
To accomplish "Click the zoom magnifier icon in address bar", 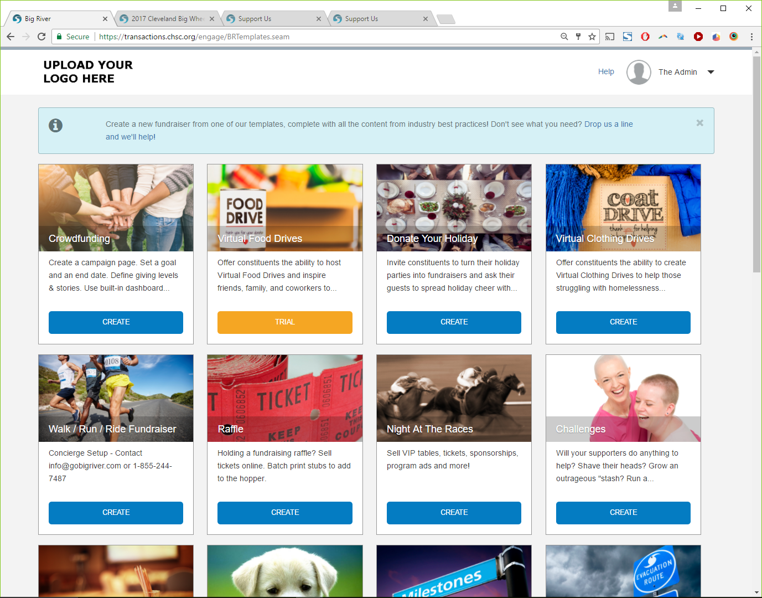I will (x=564, y=37).
